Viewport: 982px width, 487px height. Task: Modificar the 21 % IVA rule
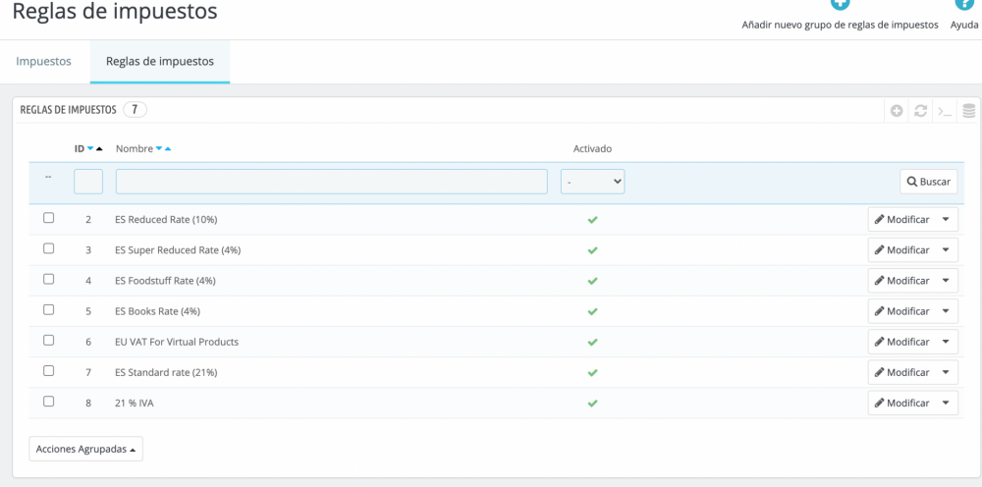901,403
